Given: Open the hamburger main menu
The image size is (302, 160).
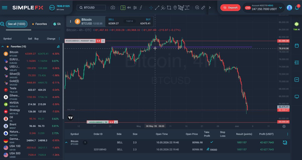Looking at the screenshot, I should (x=5, y=8).
